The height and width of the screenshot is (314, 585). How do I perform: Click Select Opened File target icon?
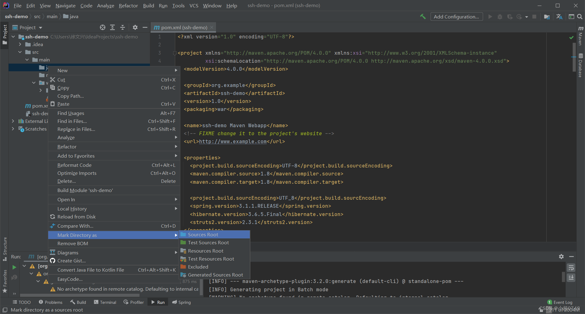[103, 27]
